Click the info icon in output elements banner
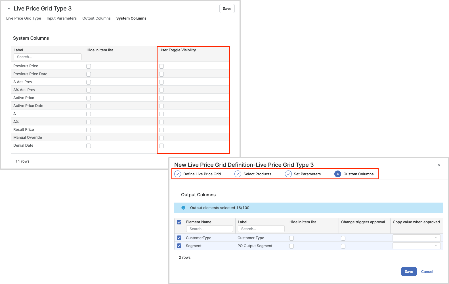 click(183, 208)
